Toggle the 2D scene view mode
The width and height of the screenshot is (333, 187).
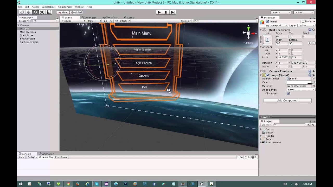[x=105, y=21]
